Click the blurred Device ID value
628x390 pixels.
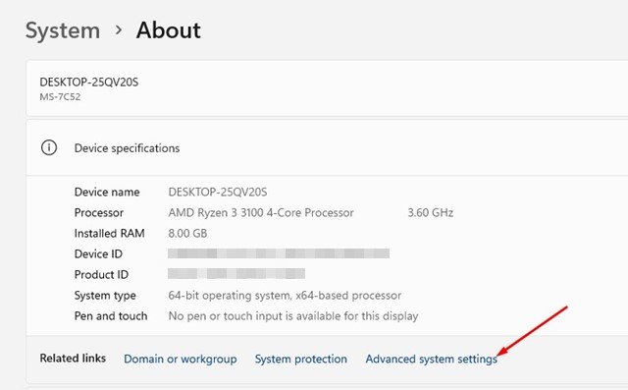279,253
